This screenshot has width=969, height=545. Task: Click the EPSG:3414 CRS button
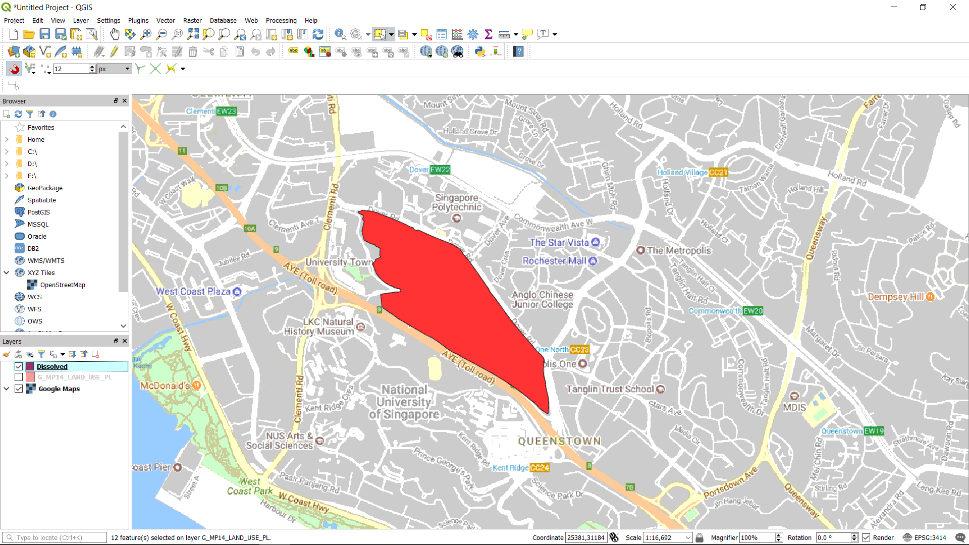[x=925, y=537]
